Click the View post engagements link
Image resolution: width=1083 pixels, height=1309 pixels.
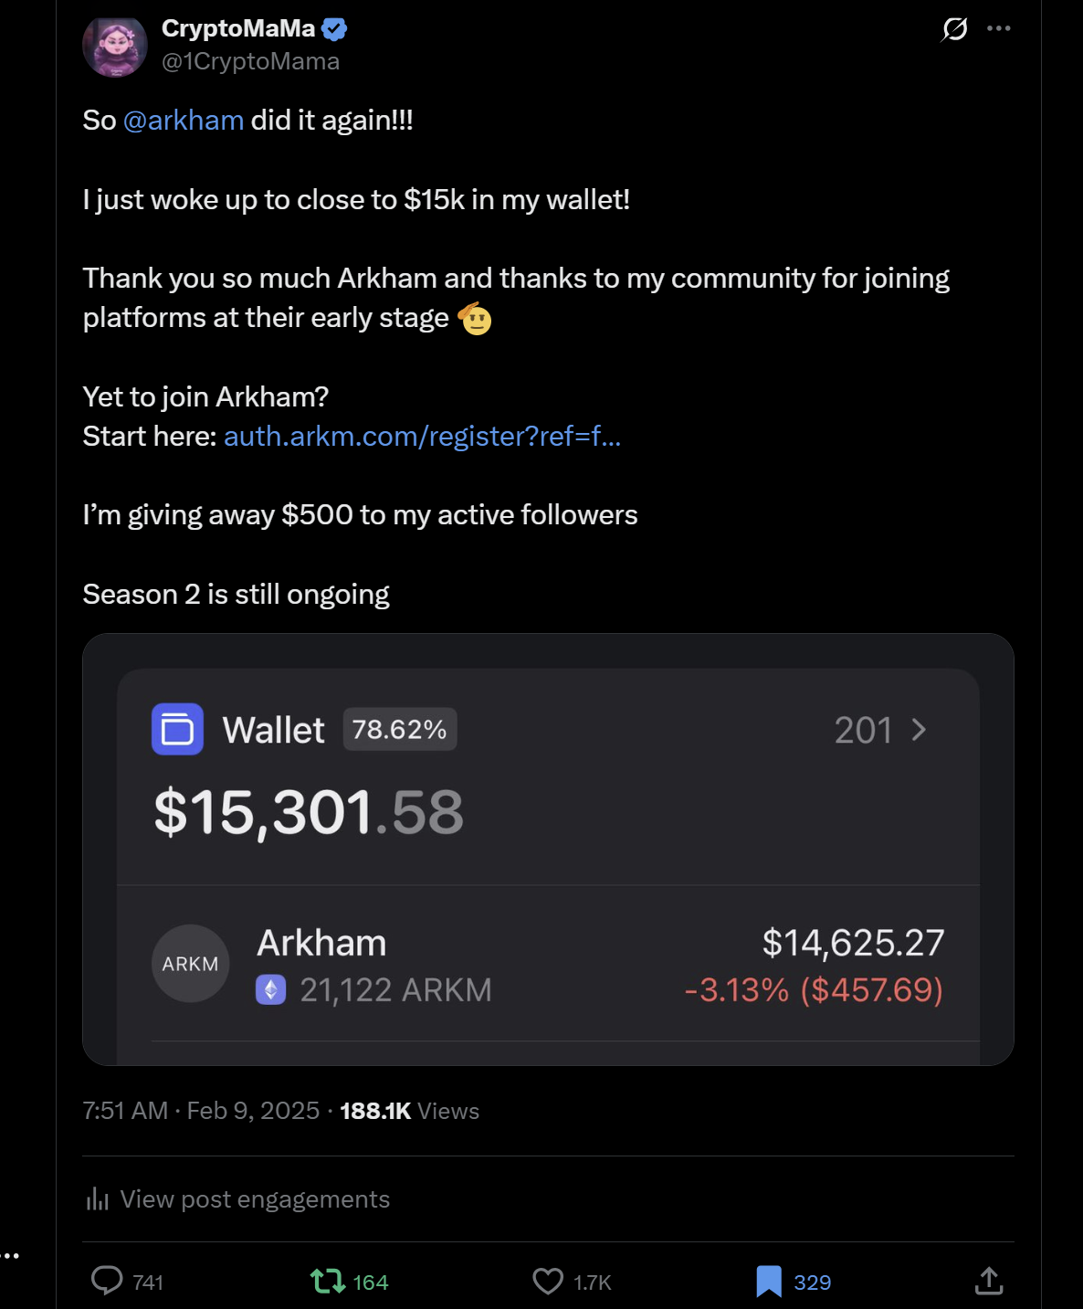255,1198
